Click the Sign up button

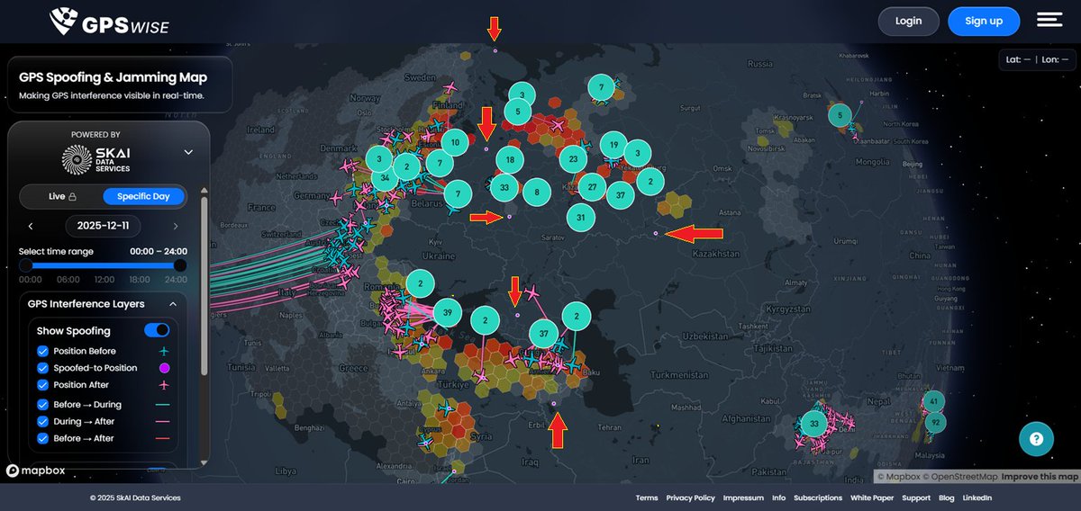(984, 21)
